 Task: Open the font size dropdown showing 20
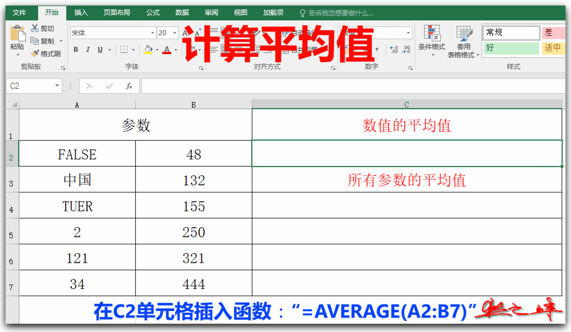point(175,33)
